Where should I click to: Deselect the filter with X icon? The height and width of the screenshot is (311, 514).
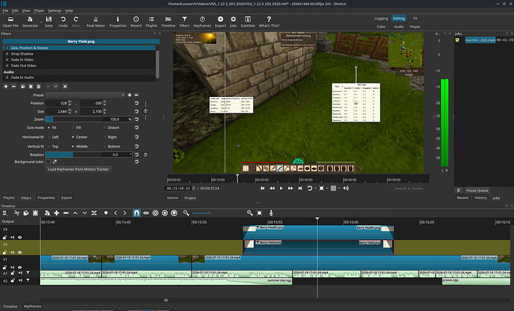[65, 87]
